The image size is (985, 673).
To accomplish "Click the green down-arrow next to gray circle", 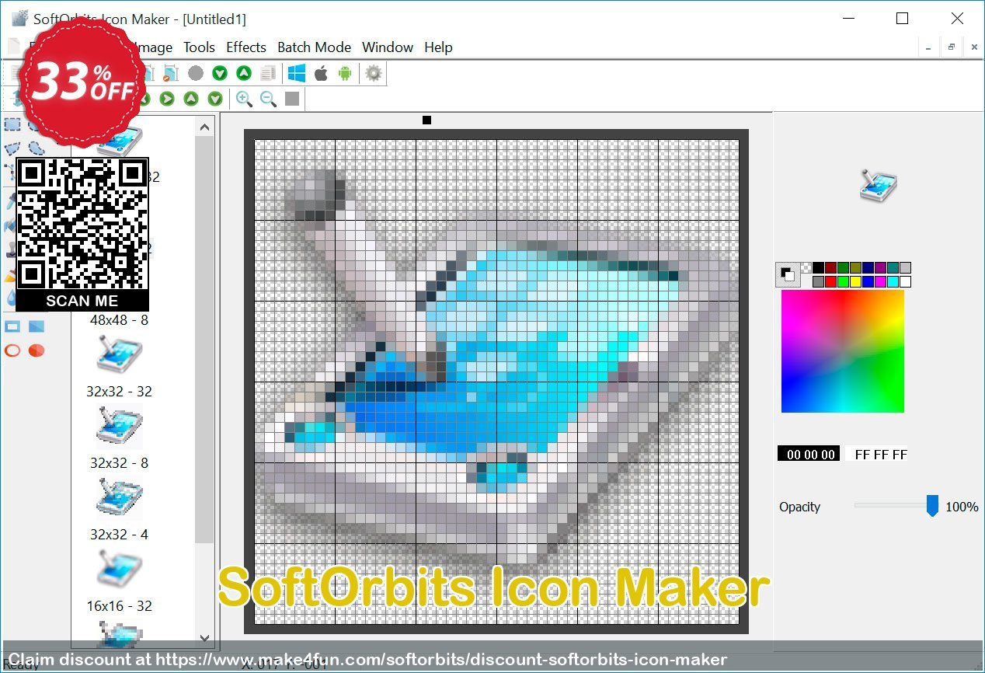I will (x=220, y=73).
